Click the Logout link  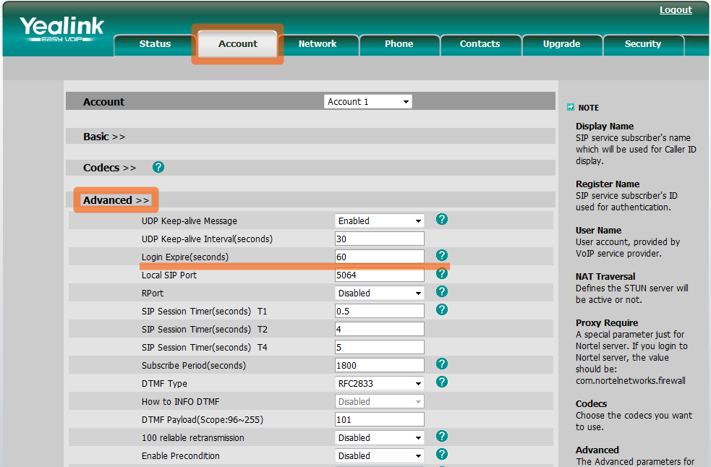[x=676, y=10]
